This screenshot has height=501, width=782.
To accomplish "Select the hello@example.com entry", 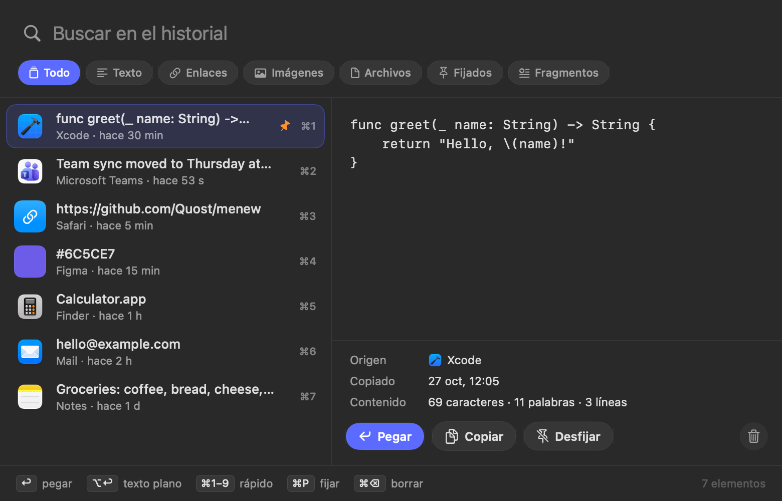I will (165, 352).
